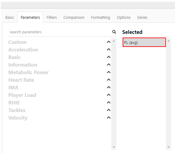Expand the Information group chevron
This screenshot has width=175, height=155.
tap(109, 64)
